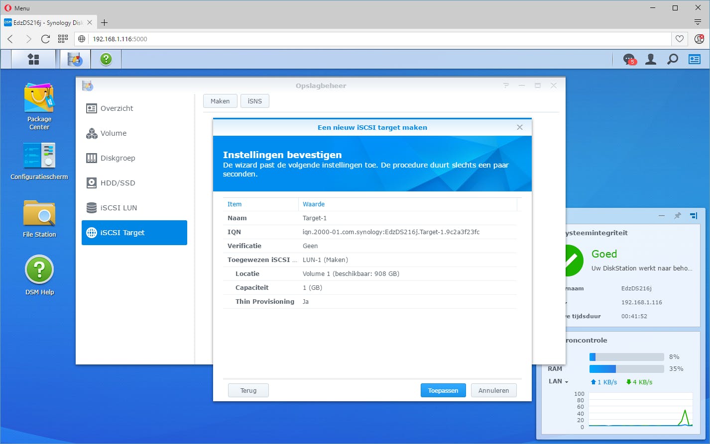This screenshot has width=710, height=444.
Task: Select Volume in the sidebar
Action: (x=134, y=133)
